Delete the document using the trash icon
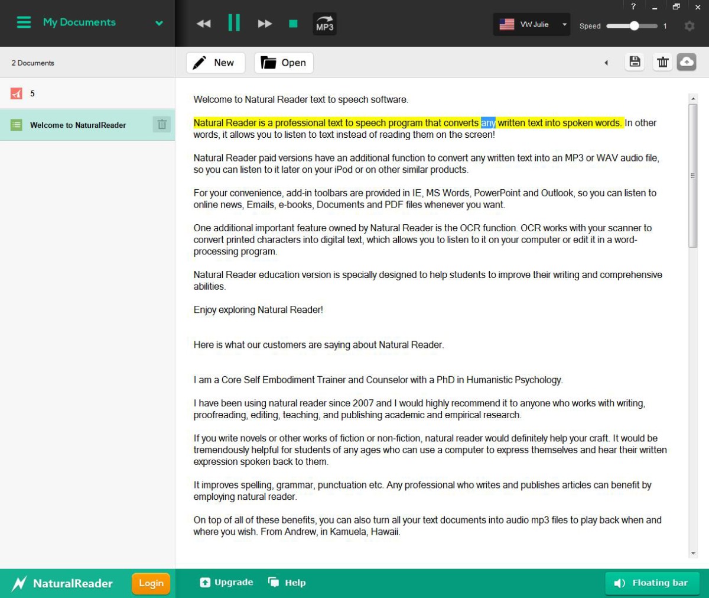The image size is (709, 598). click(x=662, y=62)
